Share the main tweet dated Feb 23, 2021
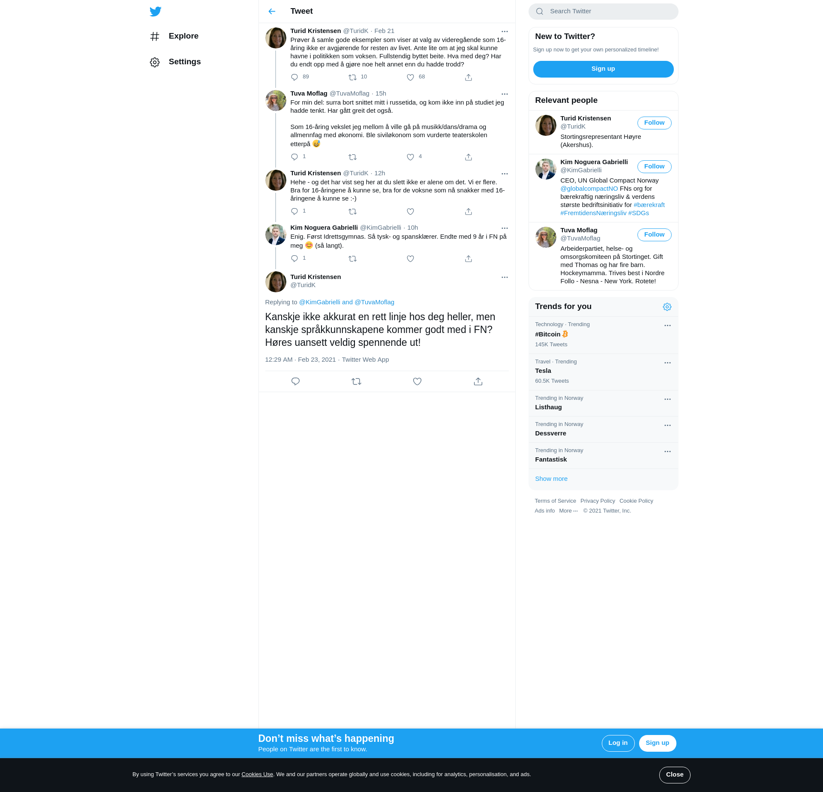 [x=478, y=381]
